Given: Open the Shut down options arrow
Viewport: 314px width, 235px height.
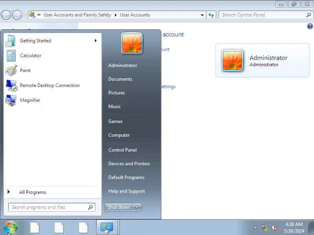Looking at the screenshot, I should pyautogui.click(x=137, y=207).
